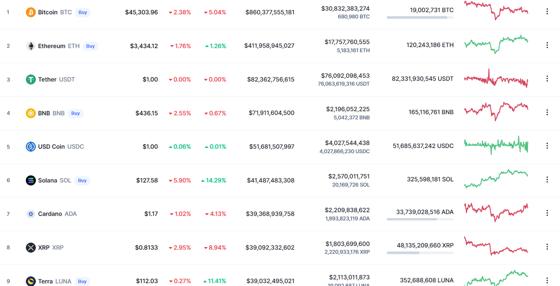Open the USD Coin USDC name link
This screenshot has width=560, height=286.
coord(61,146)
